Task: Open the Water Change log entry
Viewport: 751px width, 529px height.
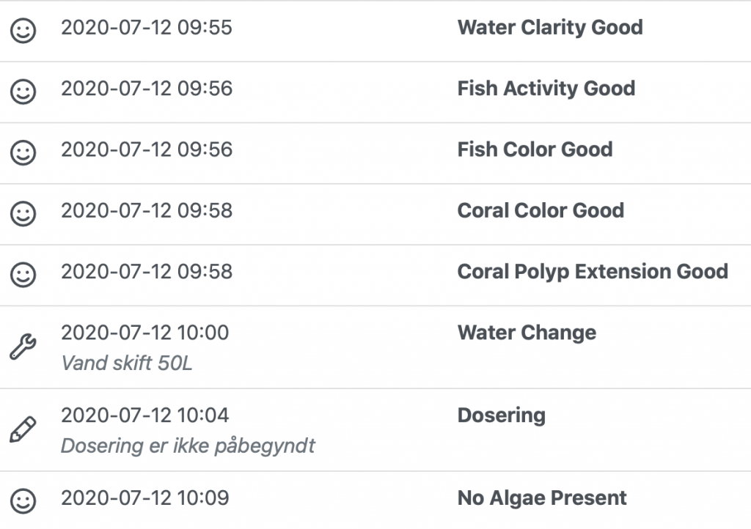Action: [x=527, y=333]
